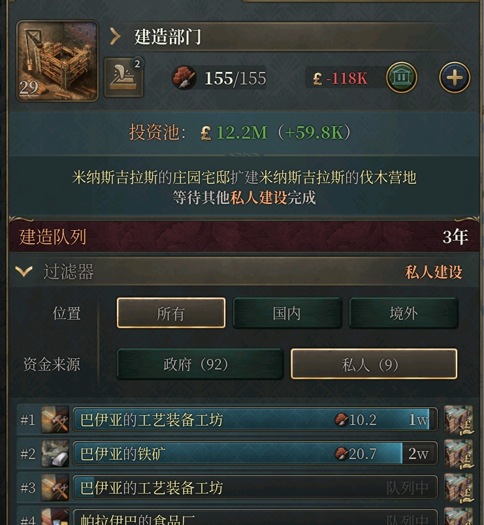Select the 境外 location filter
The height and width of the screenshot is (525, 484).
[404, 313]
